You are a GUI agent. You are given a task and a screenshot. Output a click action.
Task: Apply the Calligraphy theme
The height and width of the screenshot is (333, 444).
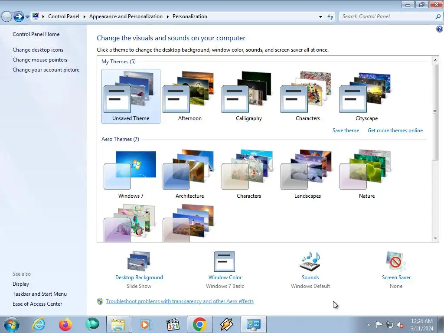click(x=248, y=96)
